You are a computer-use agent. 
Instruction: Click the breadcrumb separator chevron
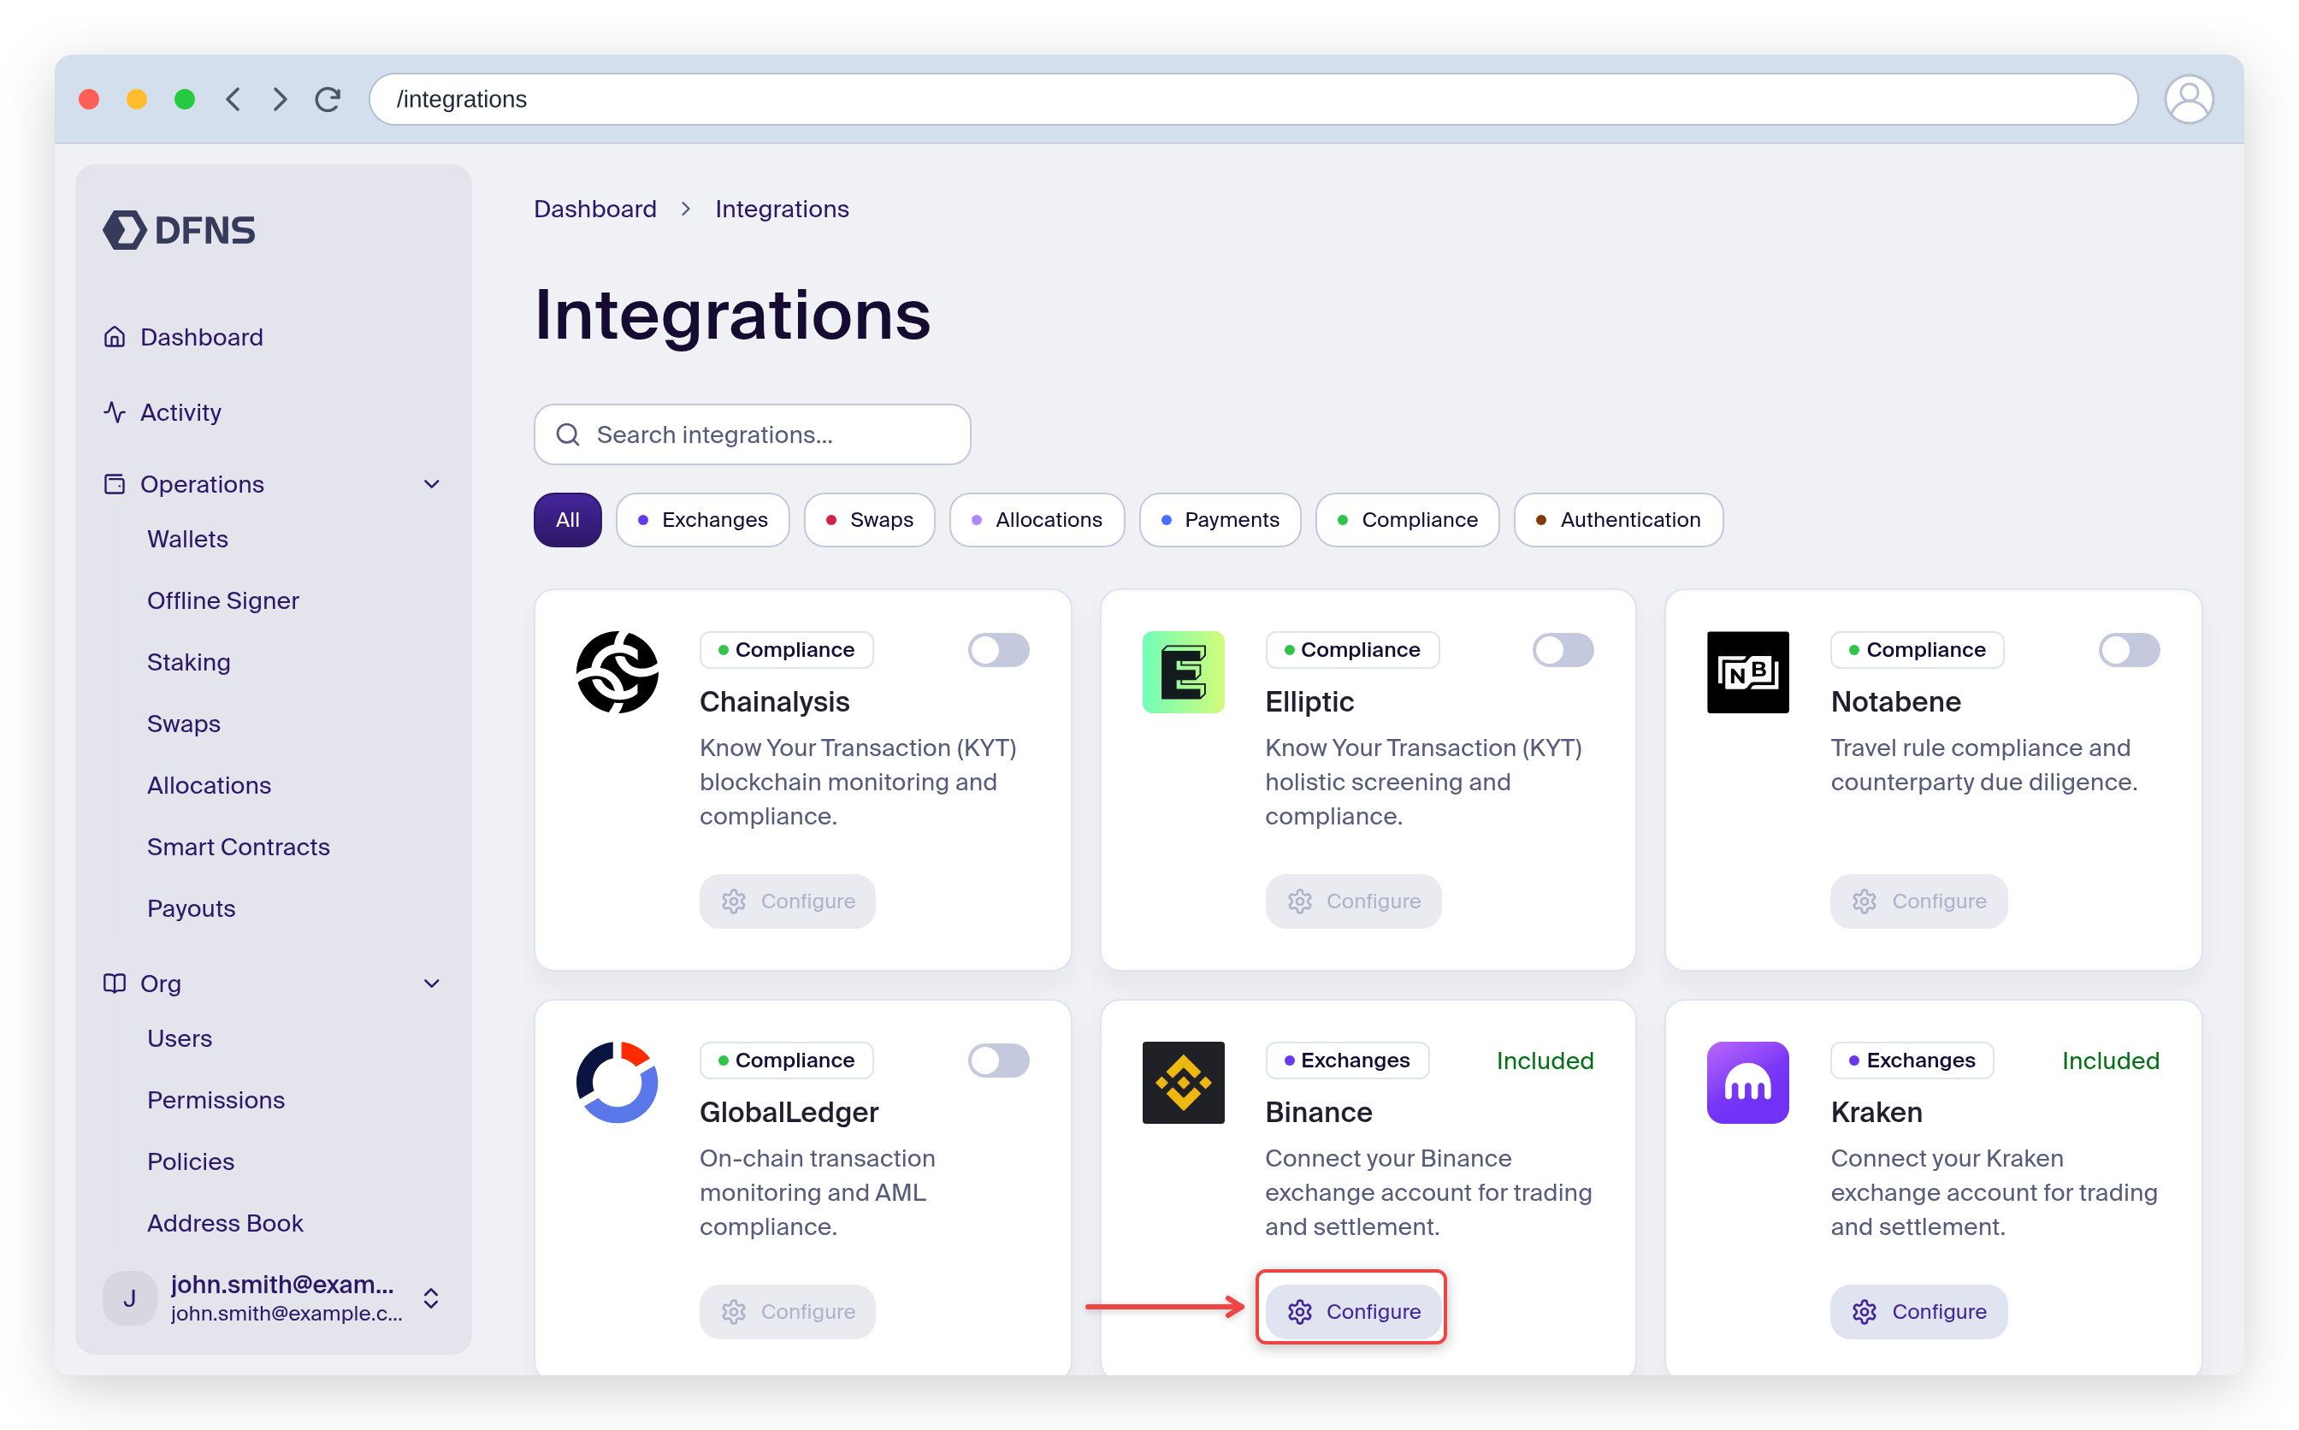pyautogui.click(x=686, y=209)
